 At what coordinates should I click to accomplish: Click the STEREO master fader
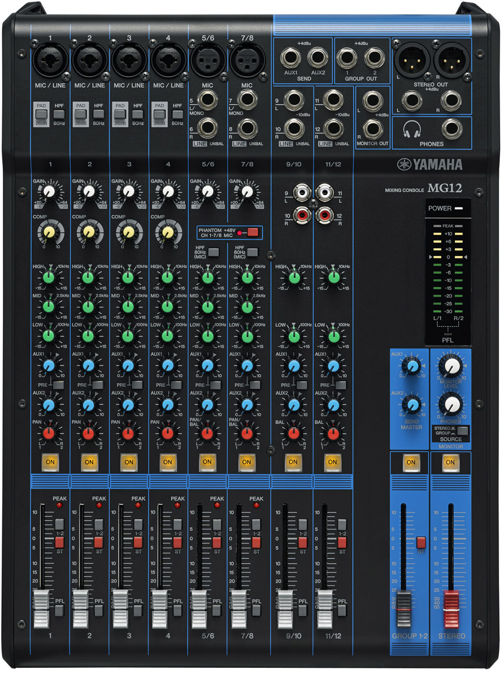451,609
